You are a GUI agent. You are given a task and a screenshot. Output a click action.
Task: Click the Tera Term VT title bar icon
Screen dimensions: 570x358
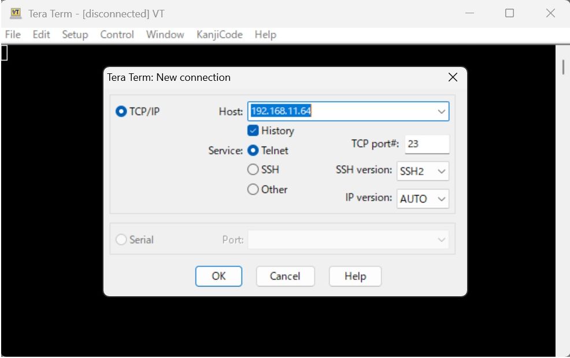[x=15, y=13]
